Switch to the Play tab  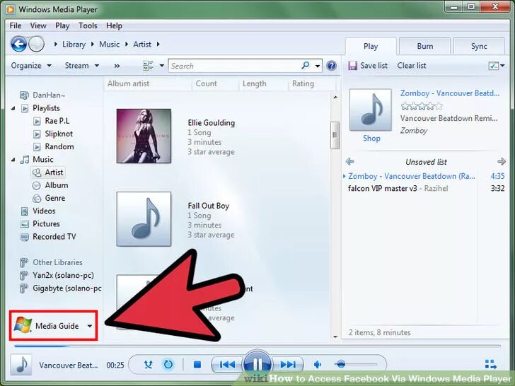coord(371,46)
